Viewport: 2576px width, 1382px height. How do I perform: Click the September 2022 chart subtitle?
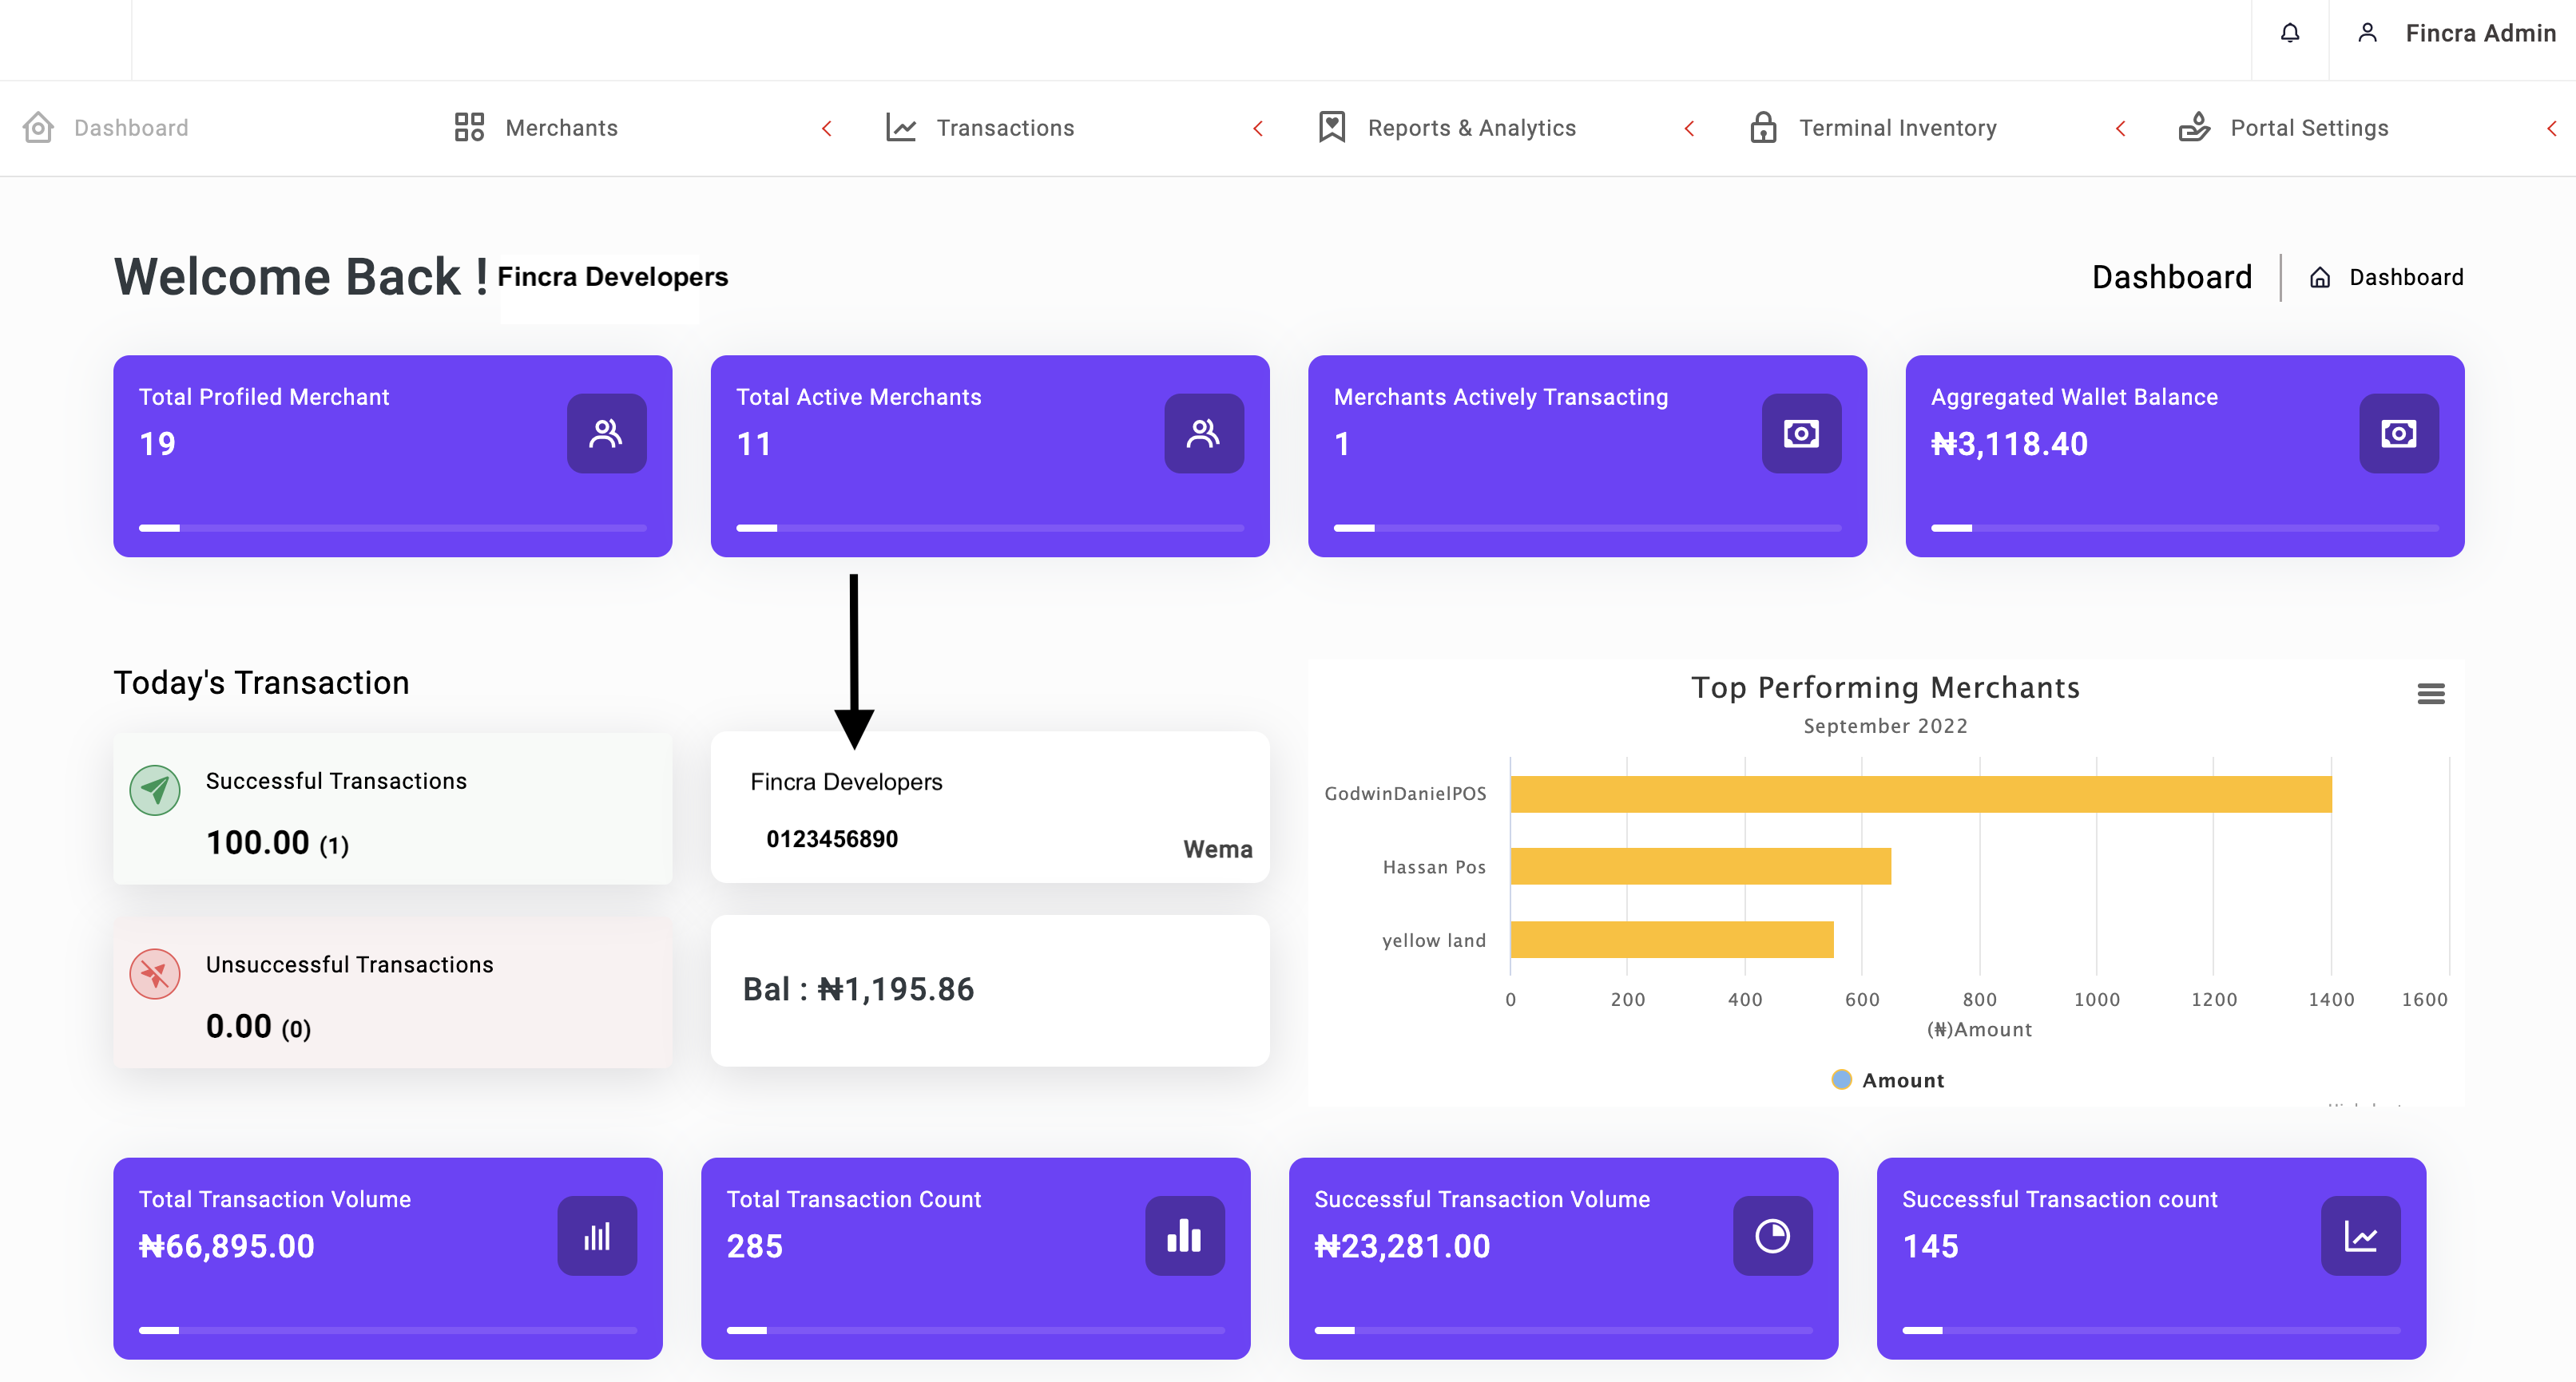point(1885,727)
